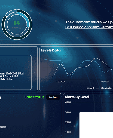Click the 2,000 axis value
This screenshot has height=138, width=113.
(68, 122)
